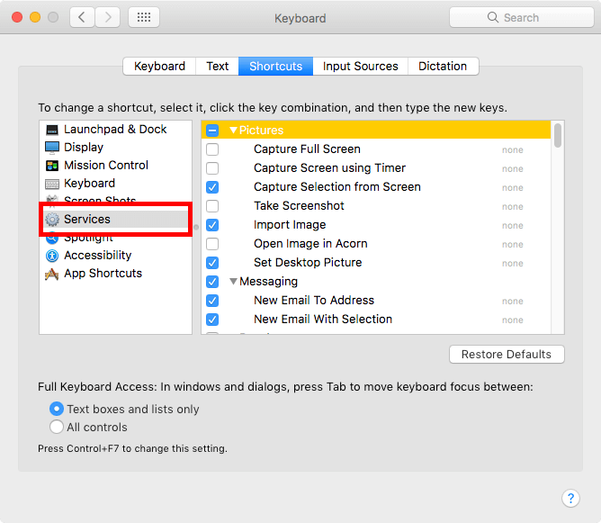The image size is (601, 523).
Task: Go back with the left arrow
Action: [82, 17]
